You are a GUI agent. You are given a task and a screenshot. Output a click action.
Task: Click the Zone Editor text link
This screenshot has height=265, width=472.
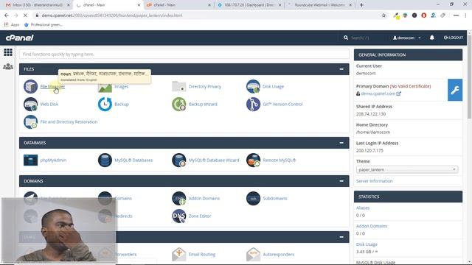coord(200,216)
